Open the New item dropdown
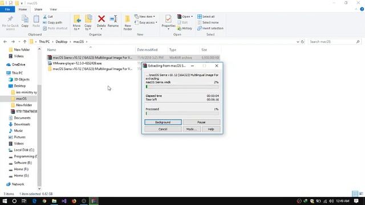This screenshot has width=365, height=205. (145, 17)
